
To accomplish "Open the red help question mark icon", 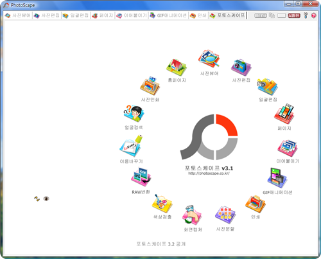I will pyautogui.click(x=313, y=15).
